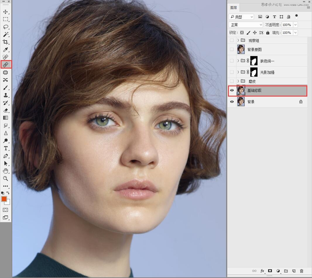Hide the 背景 layer
This screenshot has height=278, width=312.
point(232,102)
